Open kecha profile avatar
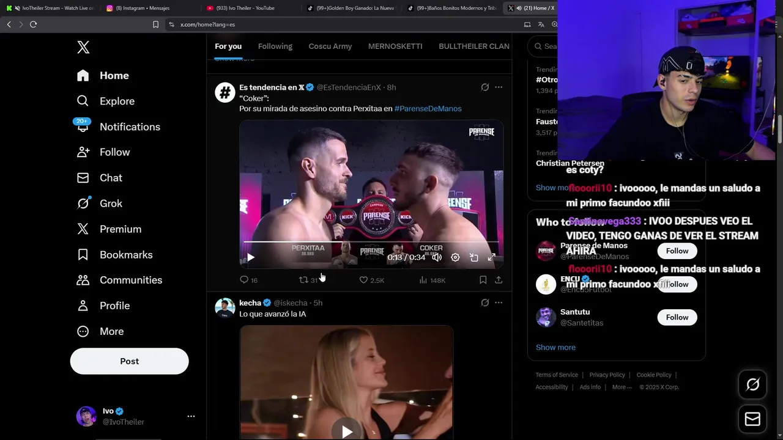783x440 pixels. [x=225, y=308]
